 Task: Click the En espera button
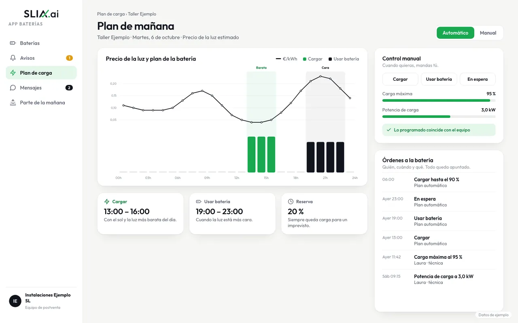[x=478, y=79]
